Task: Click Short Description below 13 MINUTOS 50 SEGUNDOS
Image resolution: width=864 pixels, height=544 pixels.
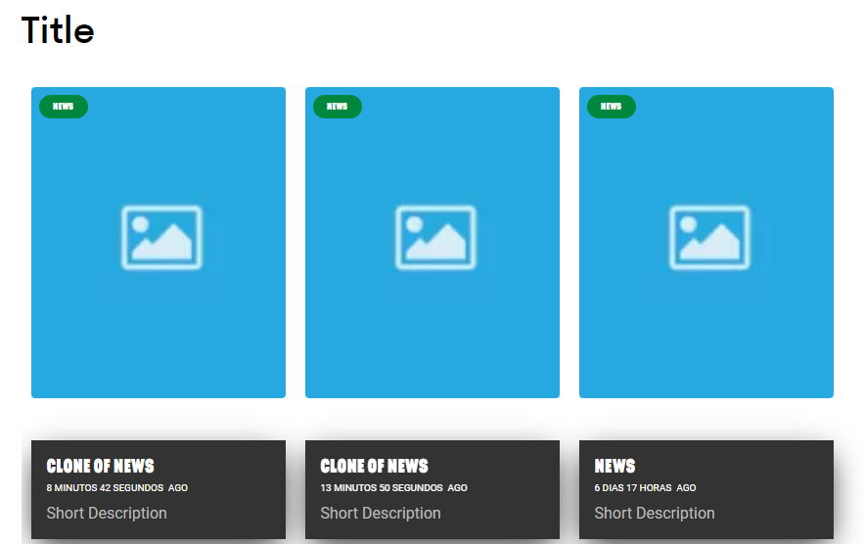Action: point(381,513)
